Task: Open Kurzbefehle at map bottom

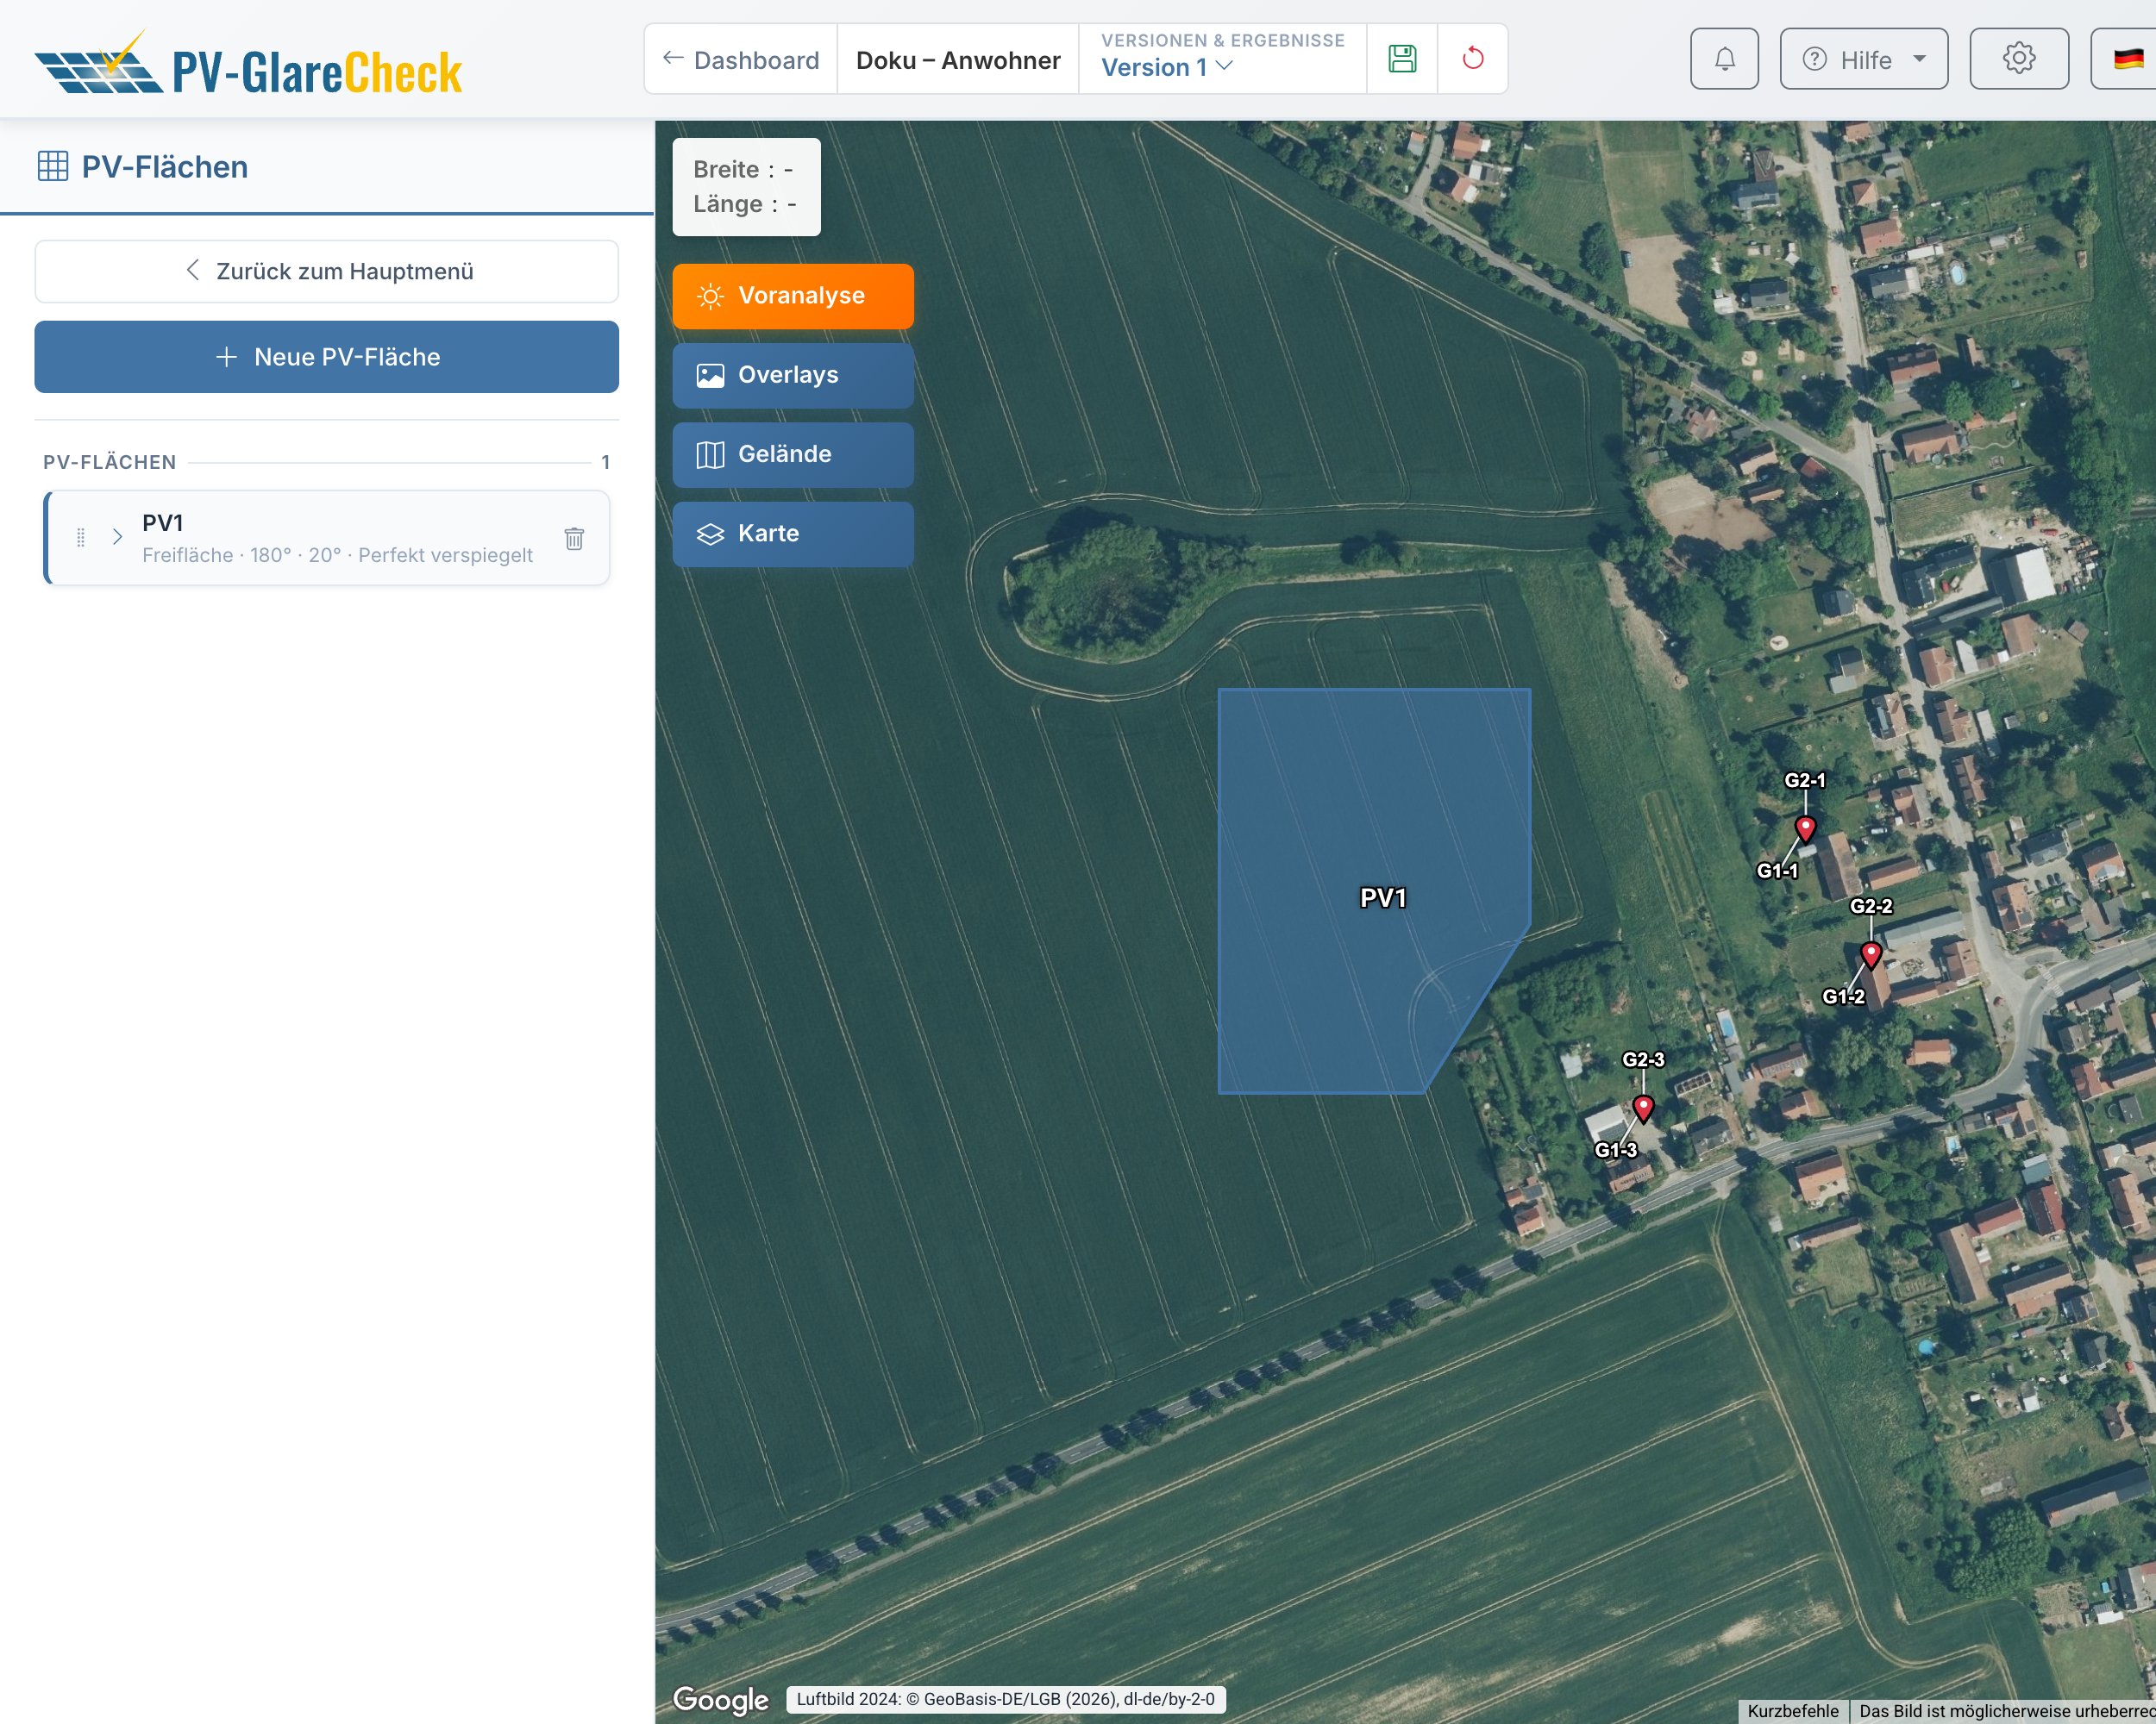Action: coord(1792,1710)
